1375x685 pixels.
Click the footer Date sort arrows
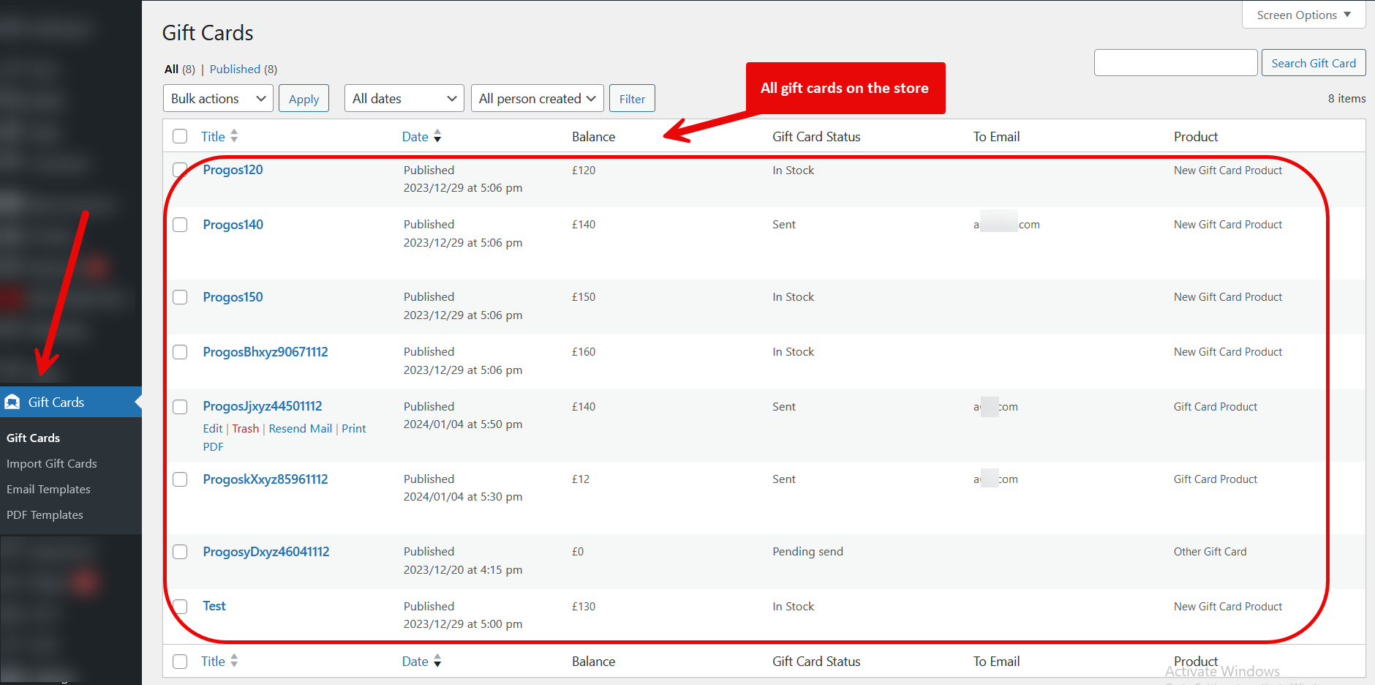437,661
